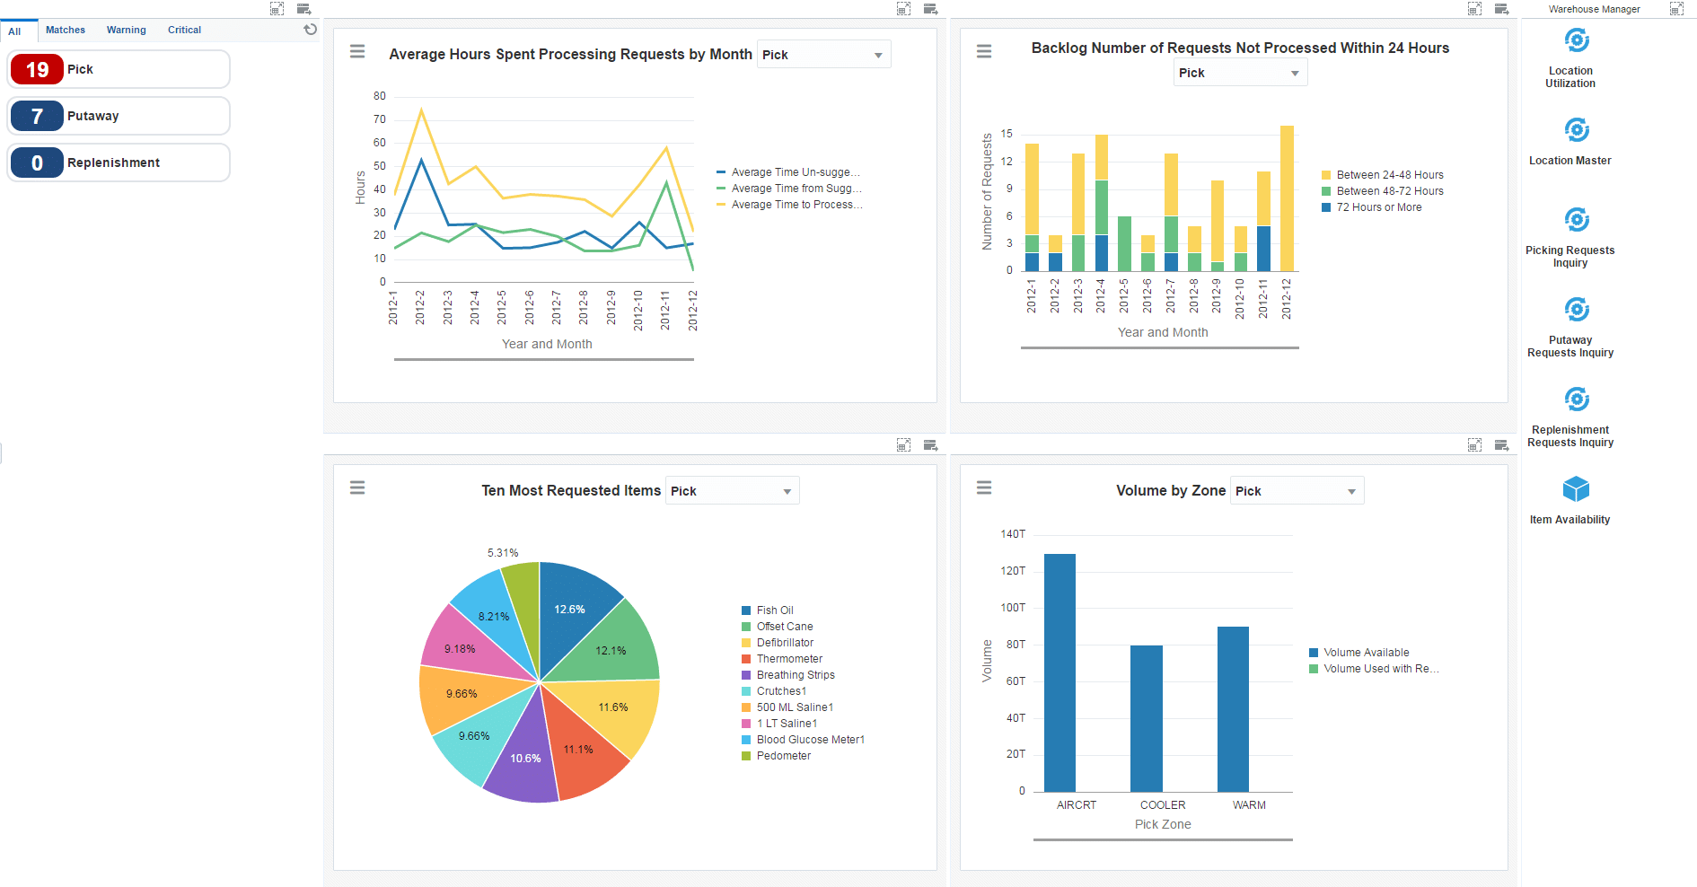Open the Pick dropdown on the Backlog chart
The image size is (1697, 887).
[x=1239, y=73]
